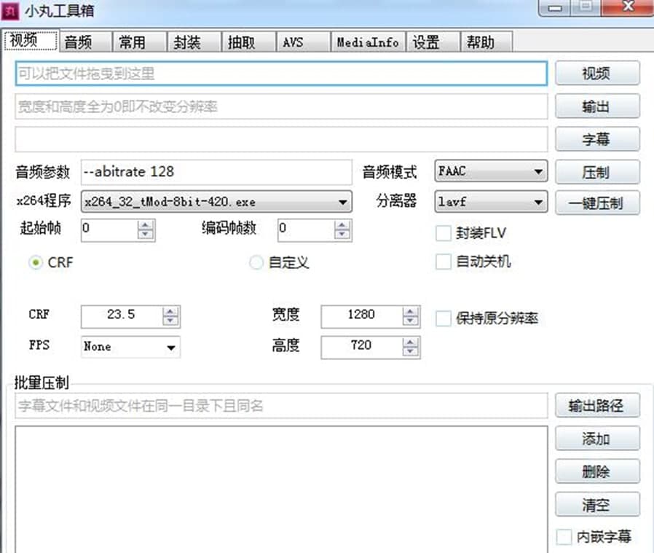
Task: Minimize the 小丸工具箱 window
Action: point(555,7)
